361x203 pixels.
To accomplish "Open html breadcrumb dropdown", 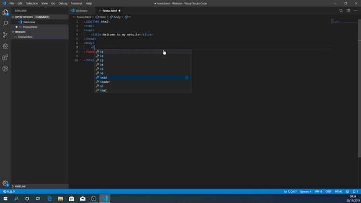I will [101, 17].
